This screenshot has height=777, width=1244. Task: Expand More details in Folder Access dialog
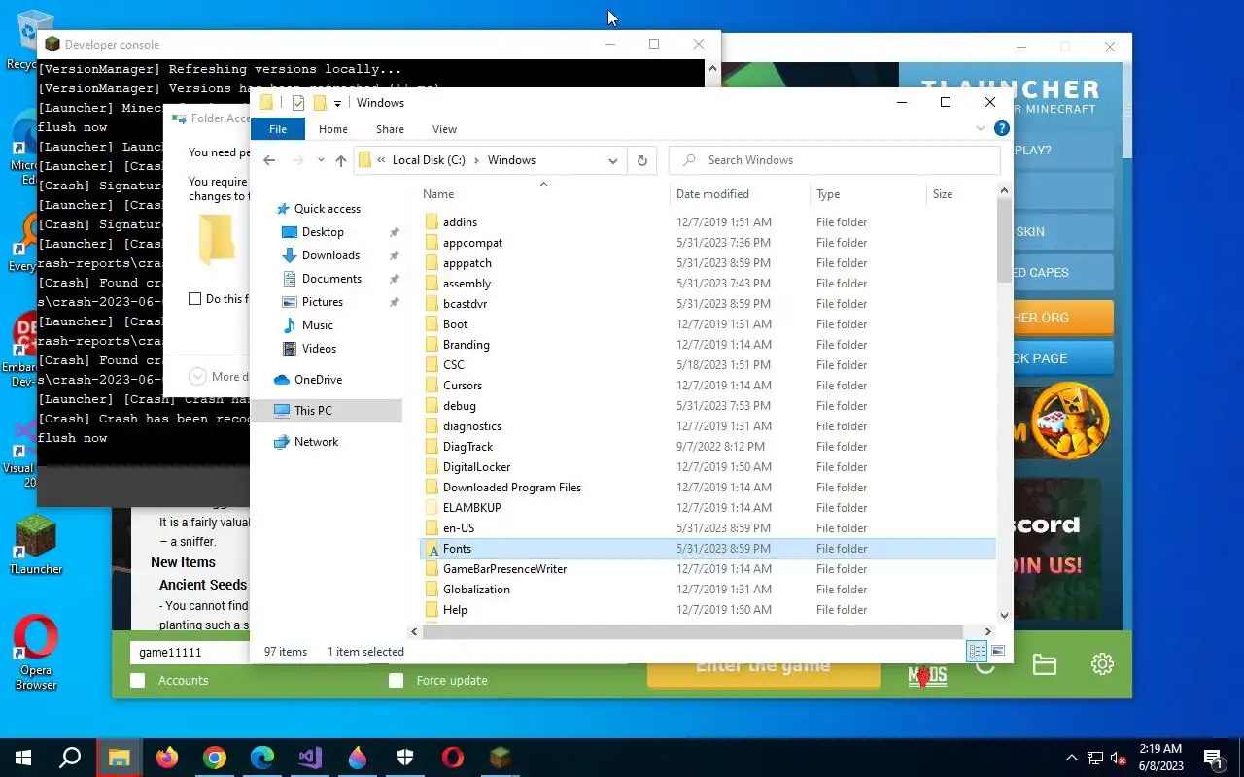pyautogui.click(x=198, y=377)
